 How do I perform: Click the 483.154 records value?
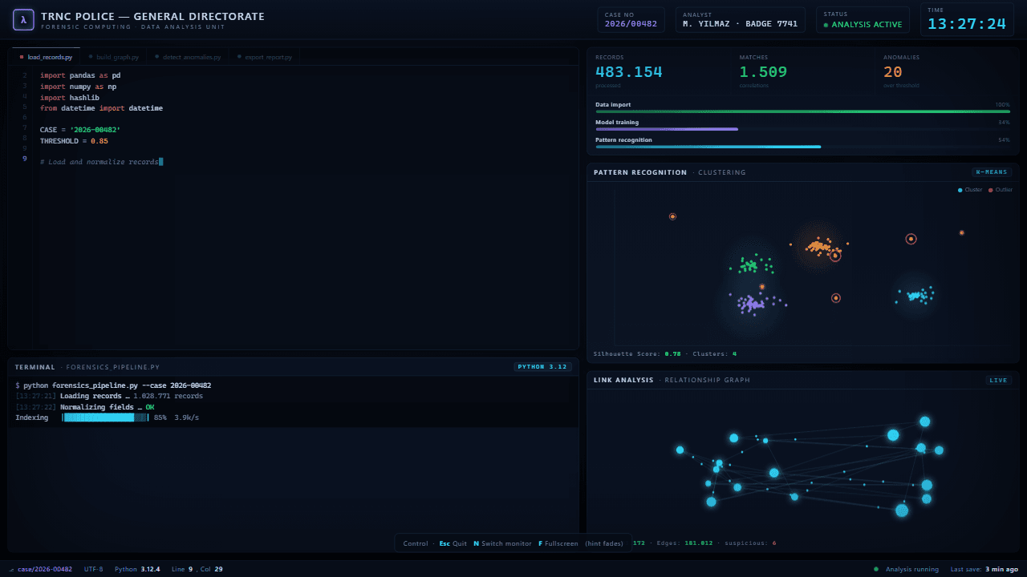click(x=629, y=71)
